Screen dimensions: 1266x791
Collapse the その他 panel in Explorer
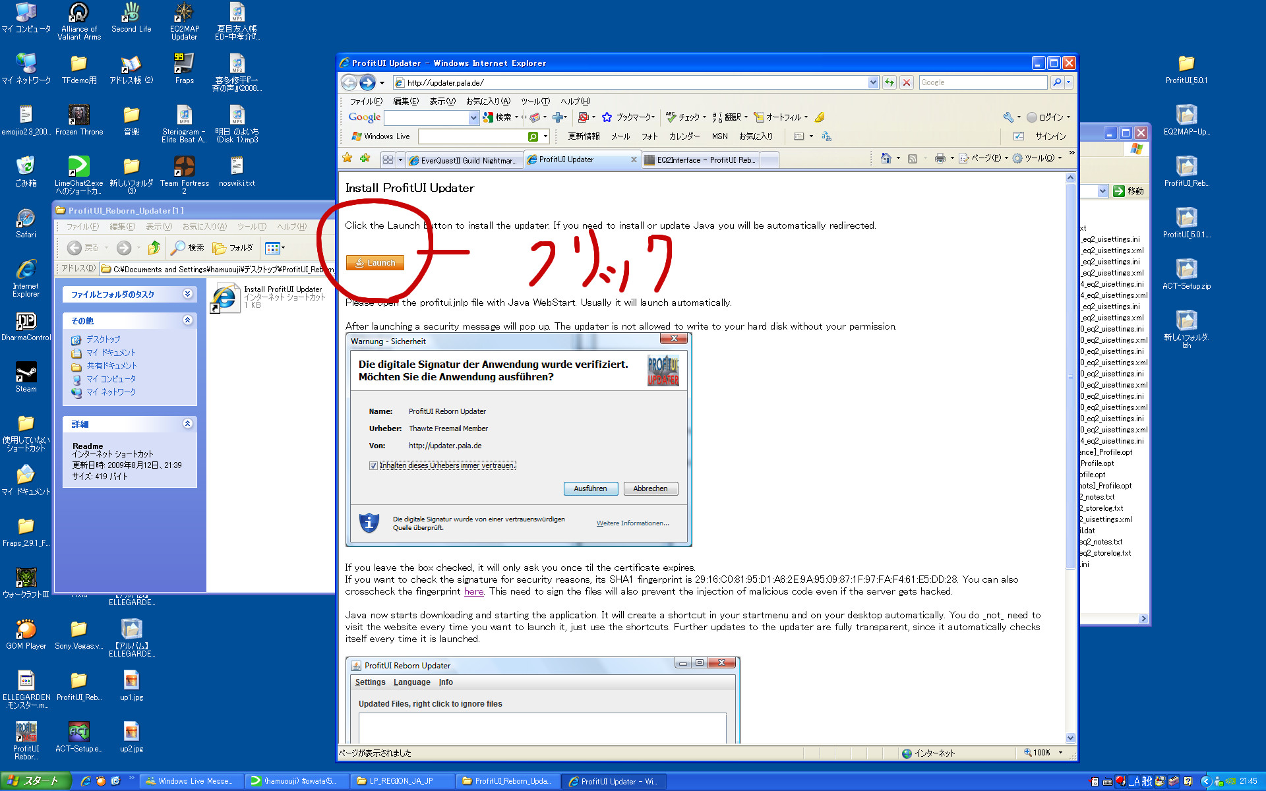[188, 320]
